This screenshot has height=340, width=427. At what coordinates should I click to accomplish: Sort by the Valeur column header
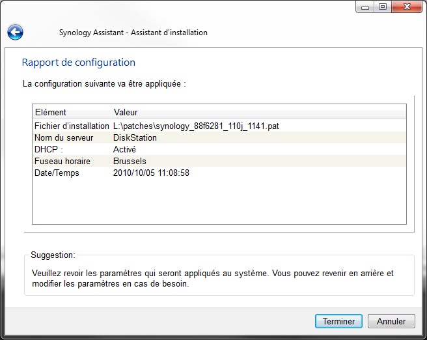tap(258, 112)
